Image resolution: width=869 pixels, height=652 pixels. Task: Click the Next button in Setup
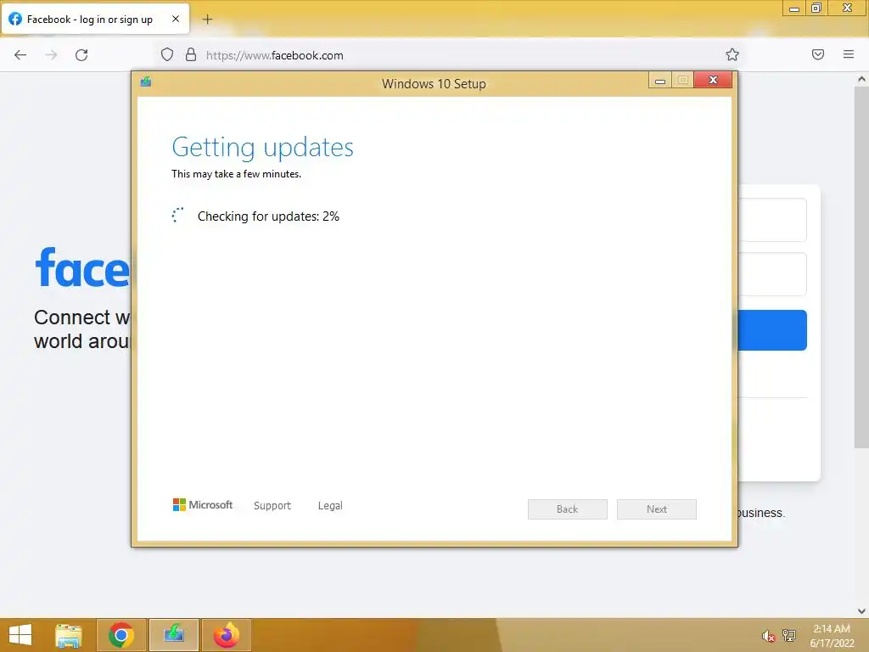(x=657, y=509)
